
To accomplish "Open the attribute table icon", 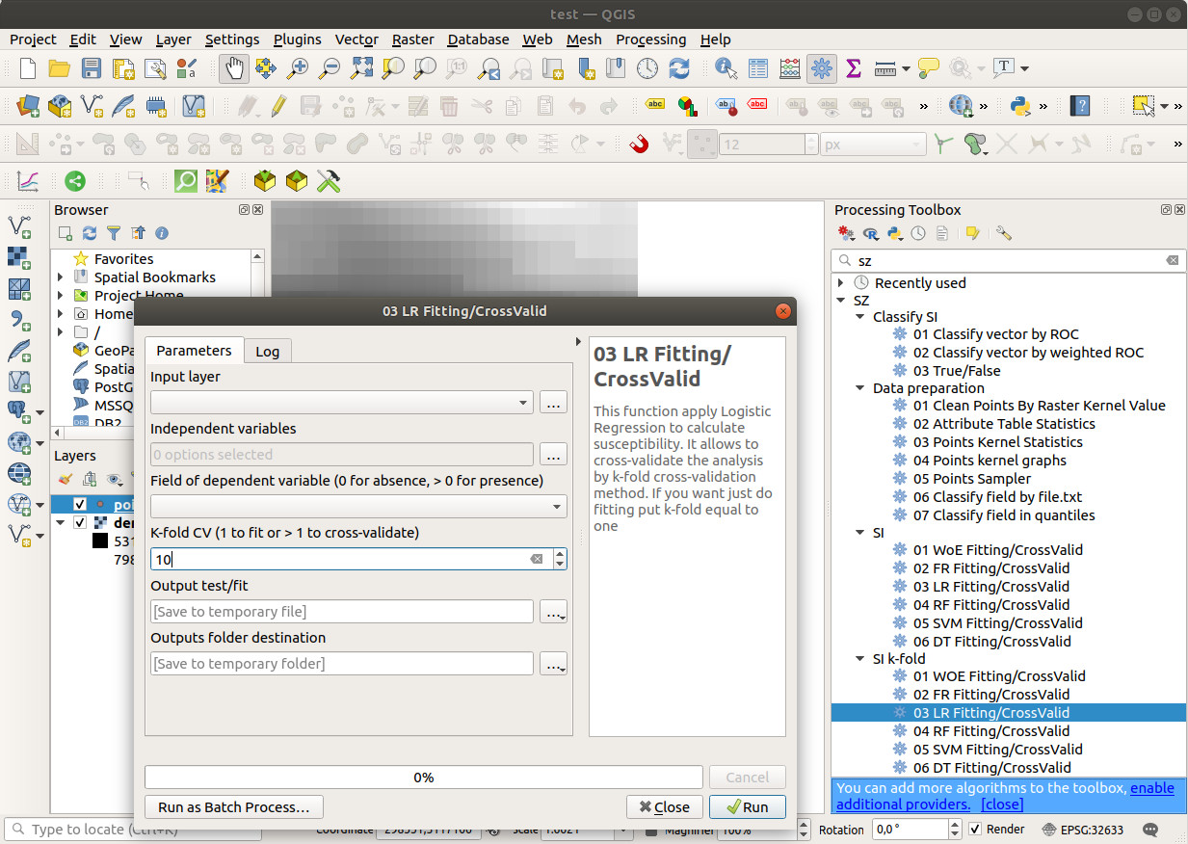I will click(x=758, y=68).
